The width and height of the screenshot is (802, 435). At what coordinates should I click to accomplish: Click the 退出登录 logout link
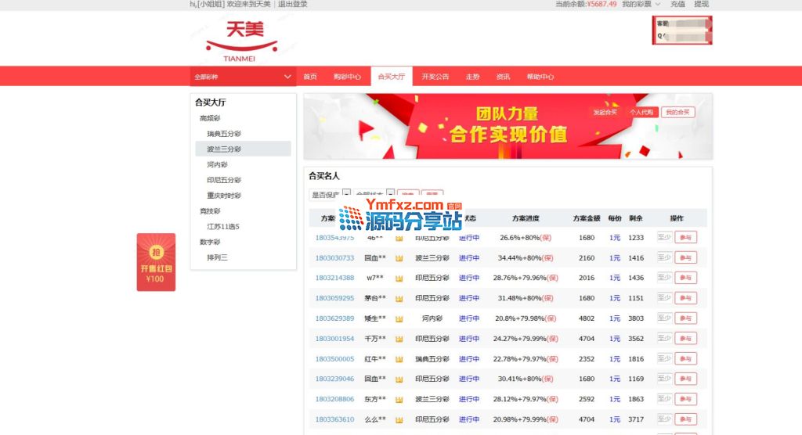click(x=293, y=5)
